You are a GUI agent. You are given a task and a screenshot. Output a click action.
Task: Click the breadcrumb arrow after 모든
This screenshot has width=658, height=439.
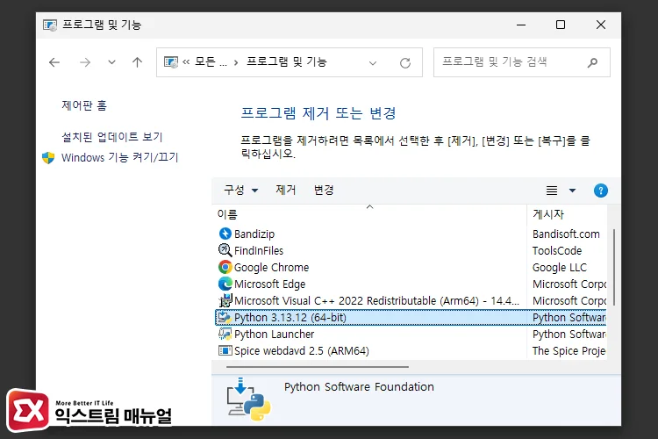[x=236, y=62]
